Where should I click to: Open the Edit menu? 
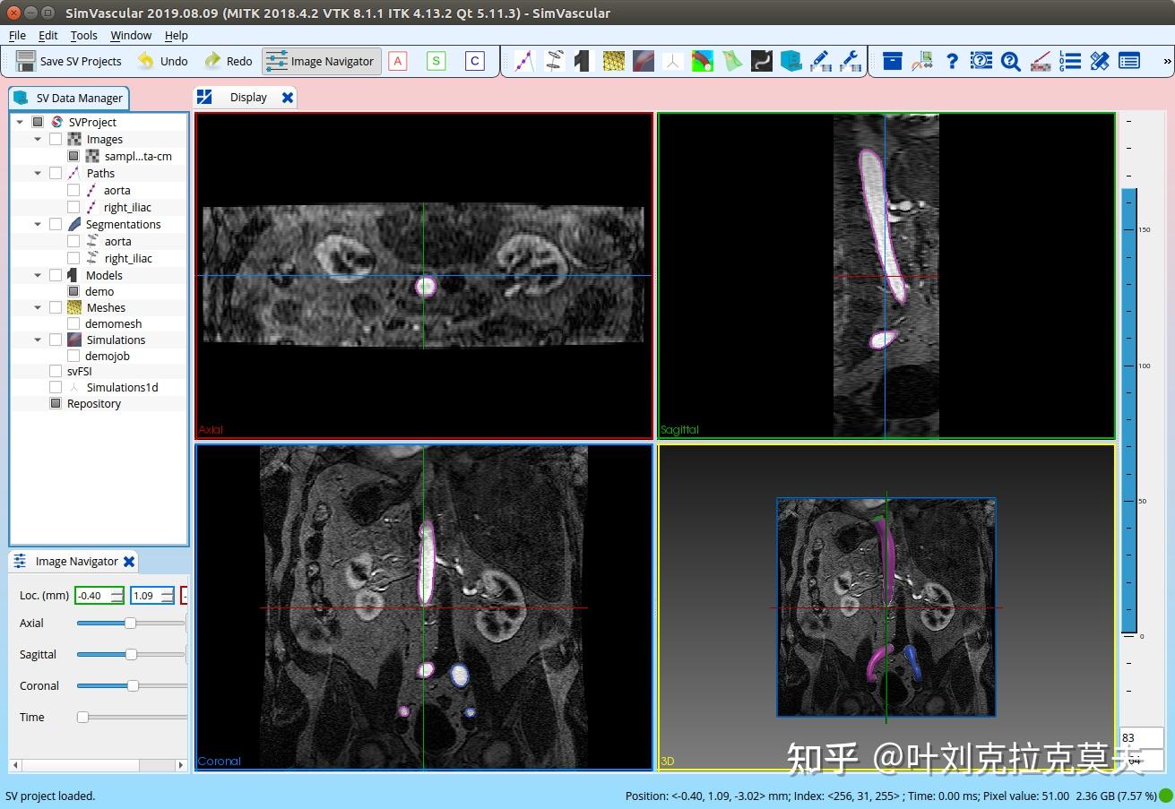pyautogui.click(x=48, y=35)
